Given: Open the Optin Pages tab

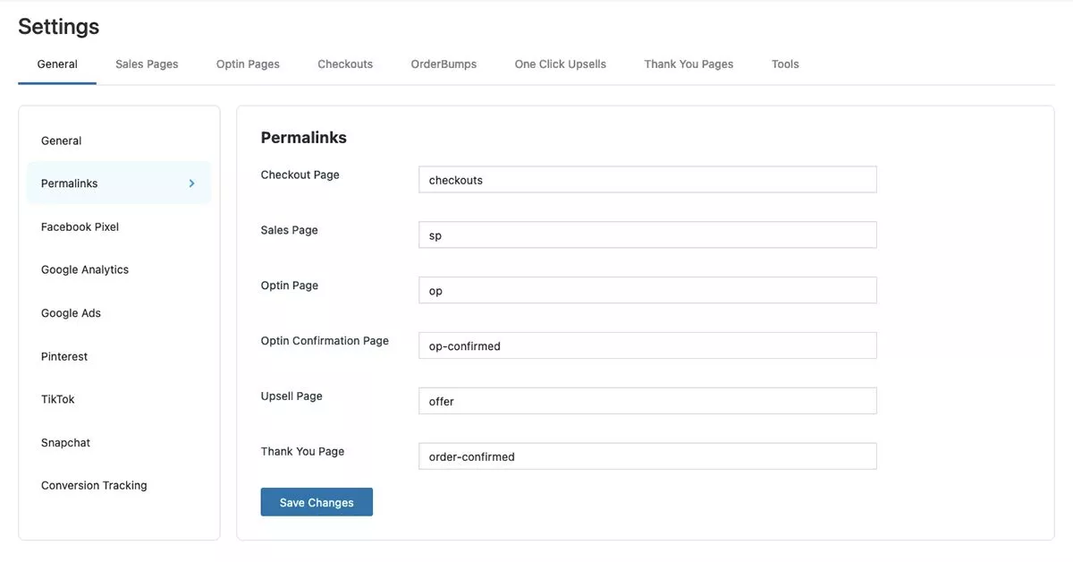Looking at the screenshot, I should point(248,64).
